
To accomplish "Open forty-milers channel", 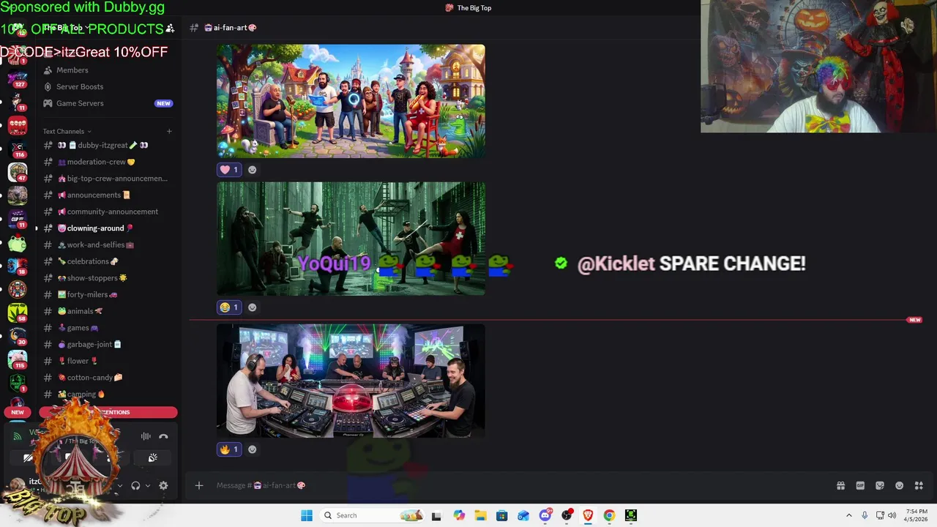I will 108,295.
